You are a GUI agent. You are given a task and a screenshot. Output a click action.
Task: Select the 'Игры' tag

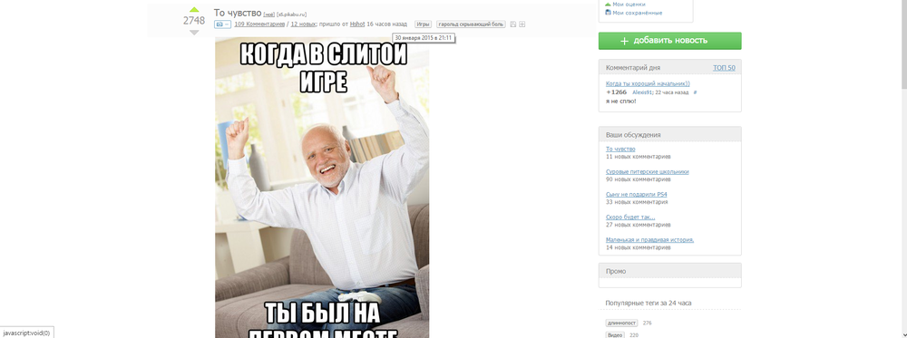[423, 24]
